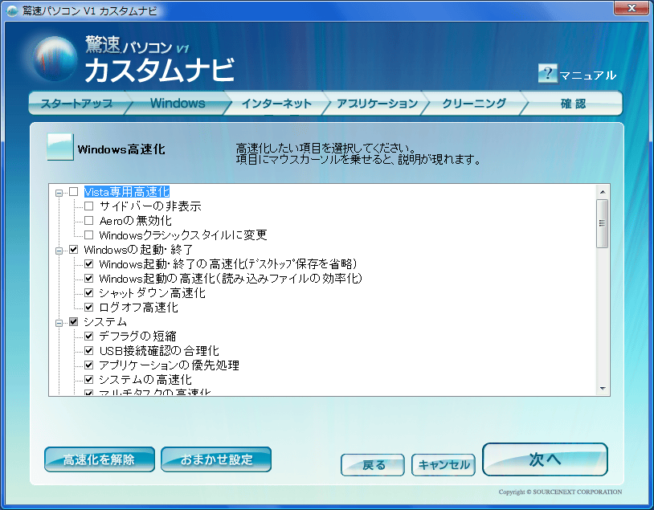Switch to the スタートアップ step tab
Viewport: 654px width, 510px height.
(77, 103)
